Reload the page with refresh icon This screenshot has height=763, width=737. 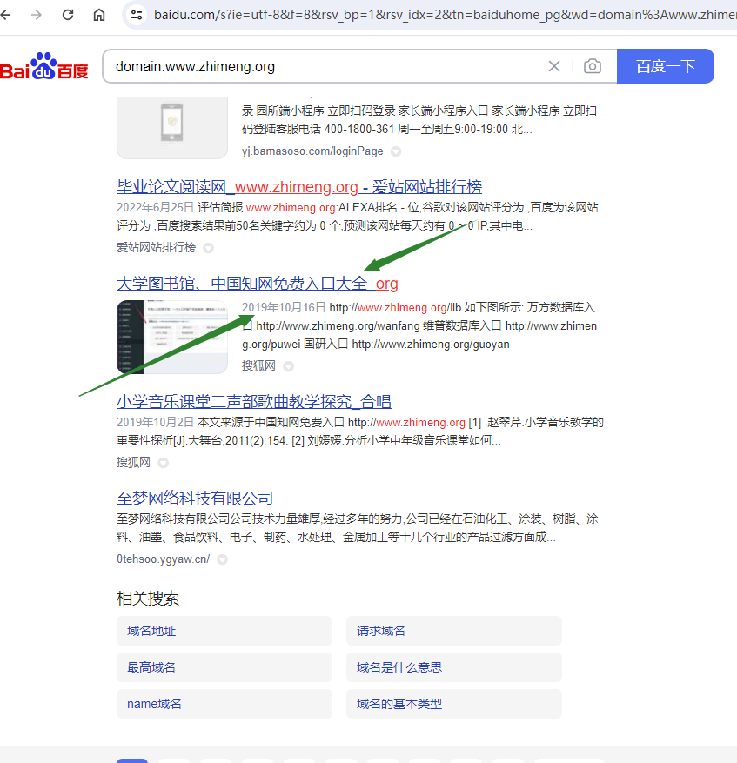[68, 15]
